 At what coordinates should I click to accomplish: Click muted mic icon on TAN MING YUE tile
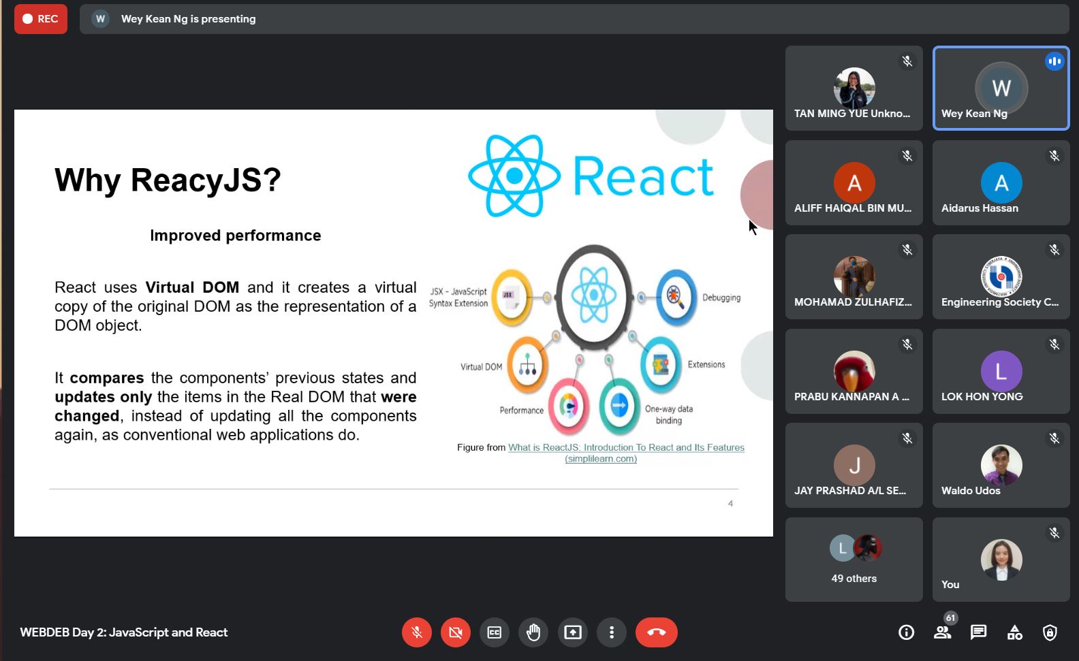pos(907,61)
